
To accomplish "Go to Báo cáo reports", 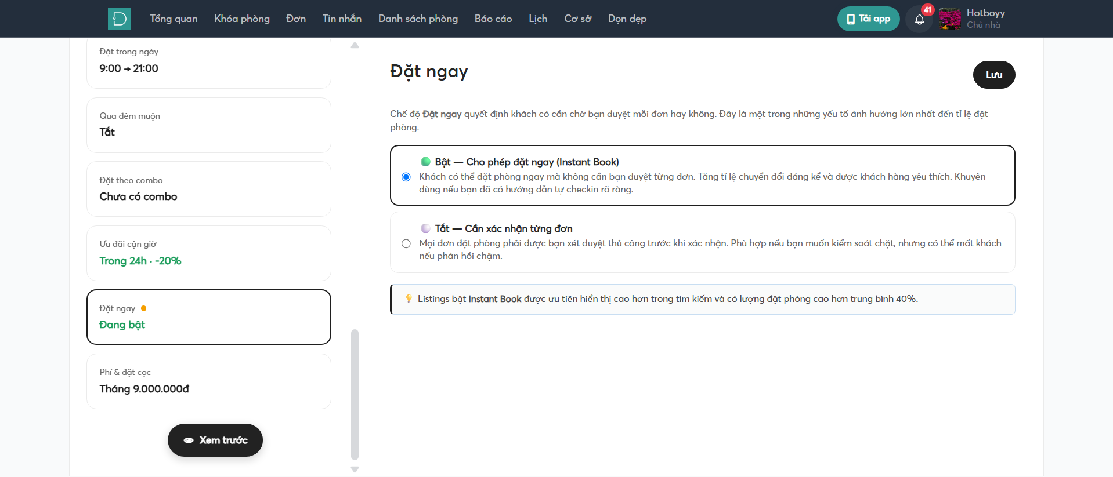I will (493, 19).
